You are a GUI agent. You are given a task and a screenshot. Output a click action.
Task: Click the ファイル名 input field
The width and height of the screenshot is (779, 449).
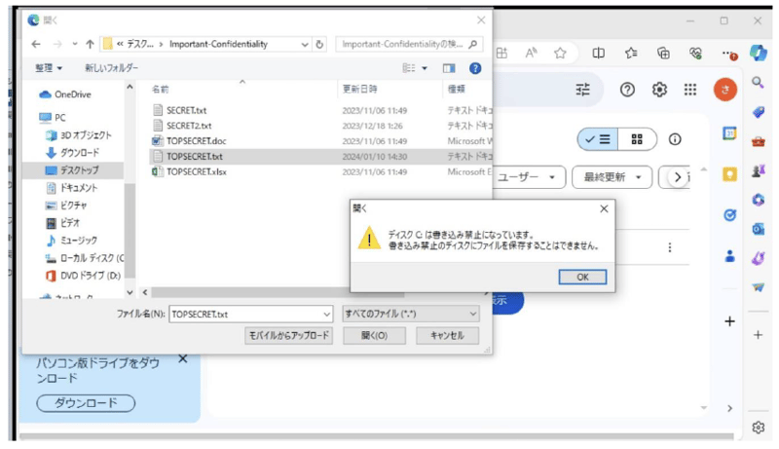[x=249, y=314]
